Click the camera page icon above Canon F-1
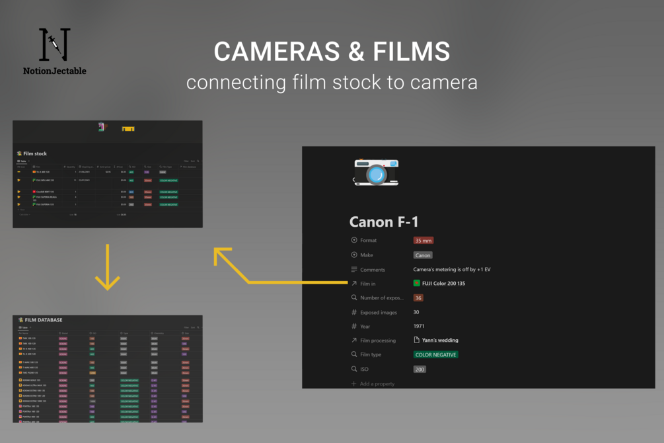 click(x=376, y=173)
